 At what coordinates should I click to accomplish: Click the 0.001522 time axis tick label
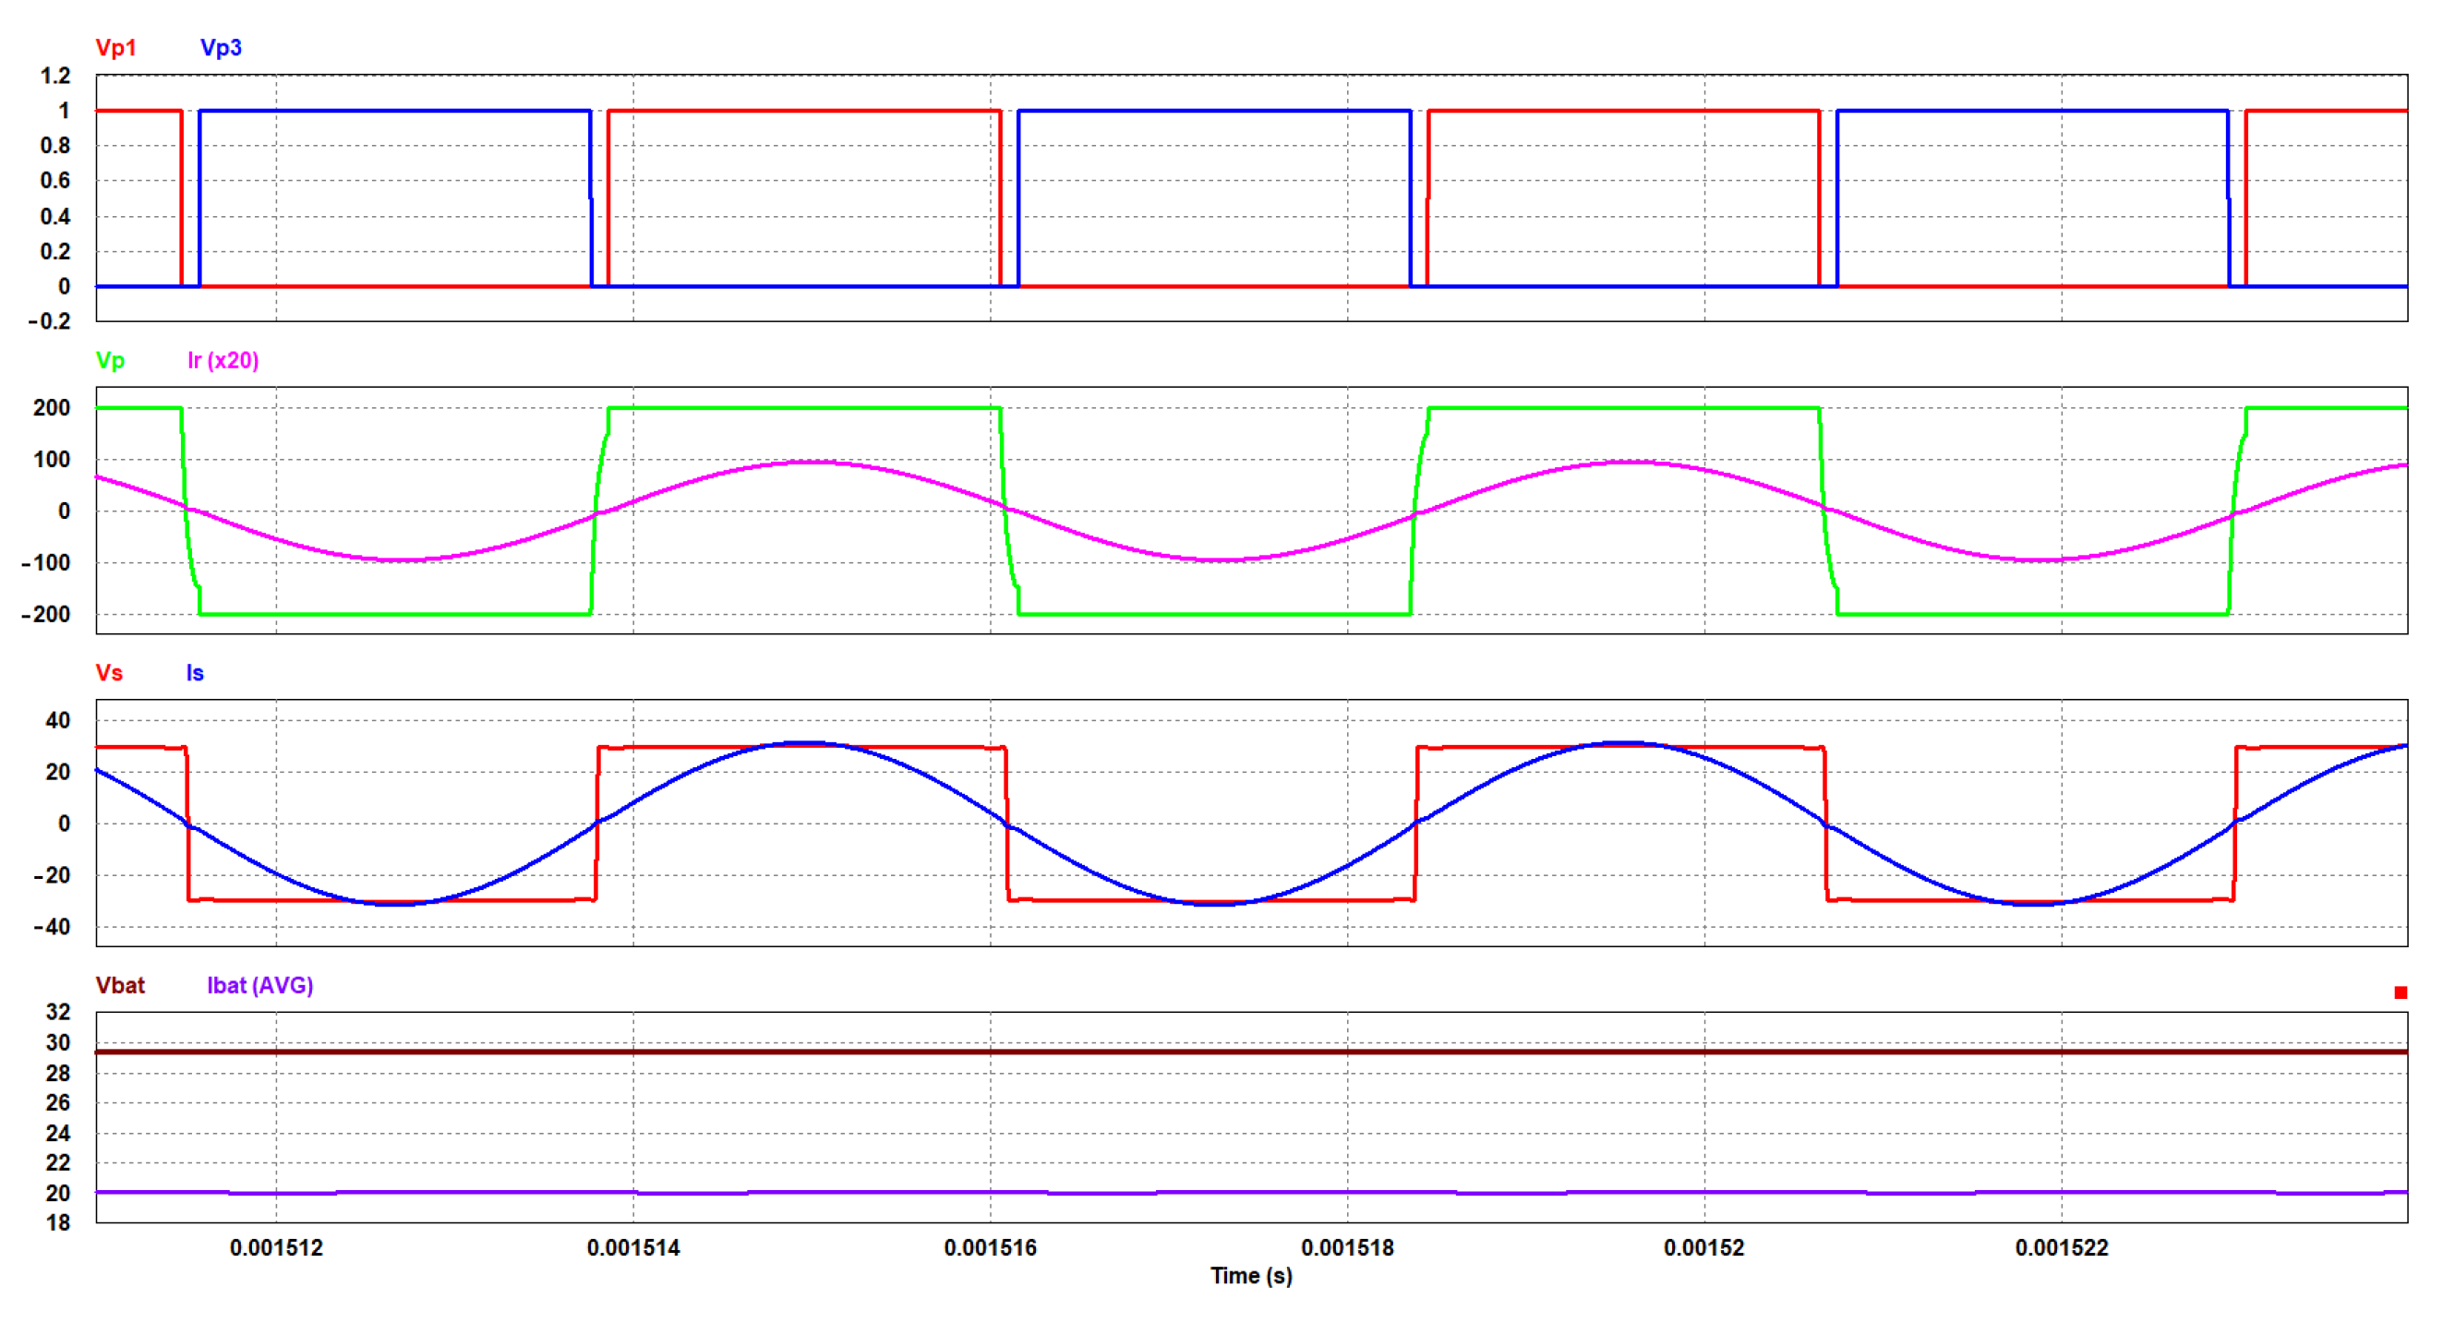(x=2061, y=1248)
